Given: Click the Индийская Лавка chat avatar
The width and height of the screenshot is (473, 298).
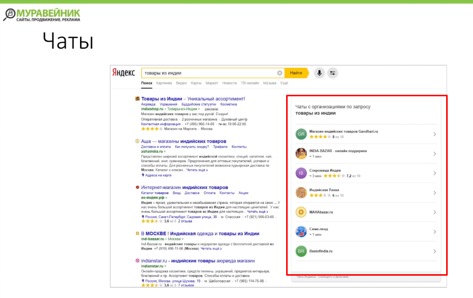Looking at the screenshot, I should [x=301, y=193].
